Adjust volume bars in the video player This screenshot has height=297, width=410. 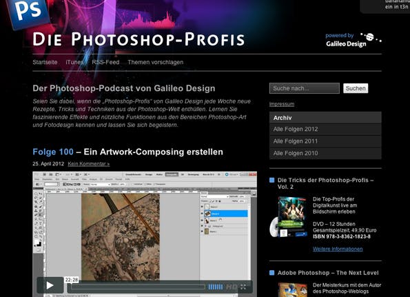click(216, 287)
